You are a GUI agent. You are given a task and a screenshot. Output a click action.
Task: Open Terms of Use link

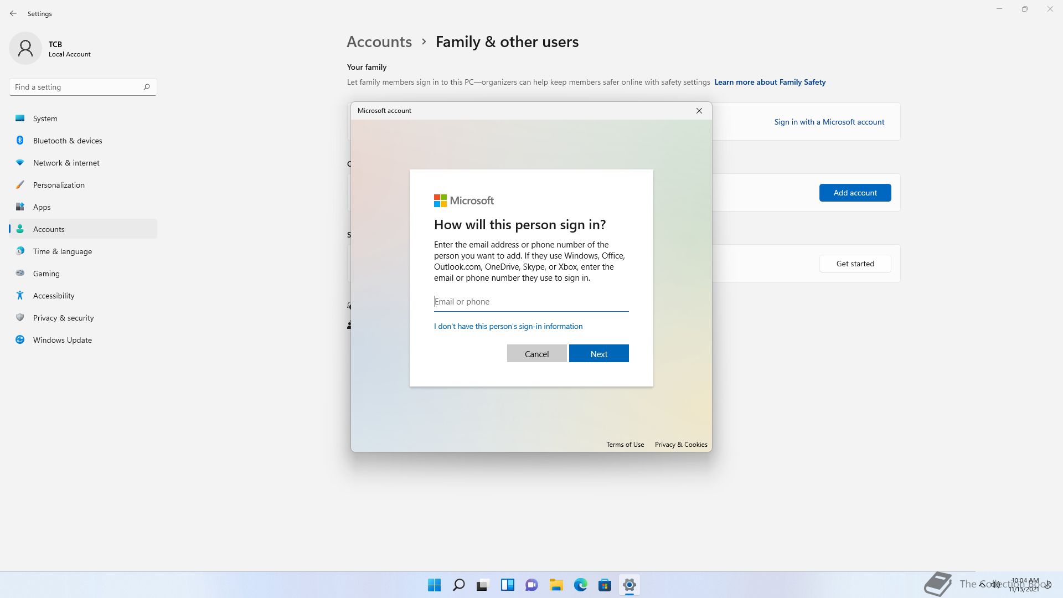625,445
